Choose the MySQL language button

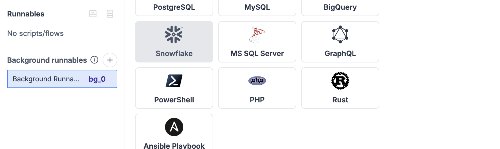point(257,7)
